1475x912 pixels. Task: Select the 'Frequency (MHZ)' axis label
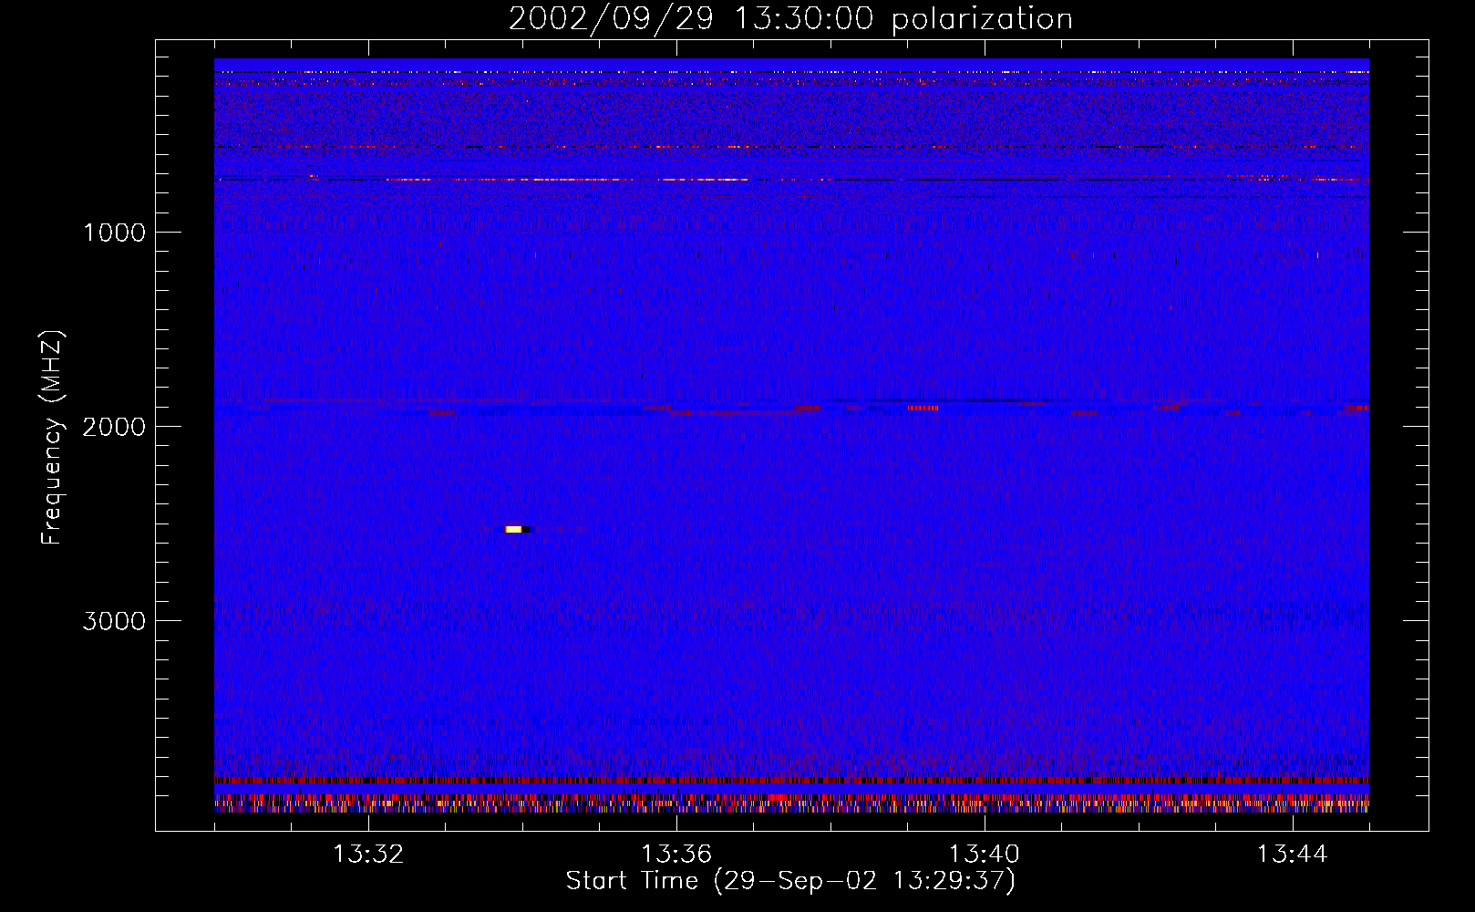(x=52, y=437)
